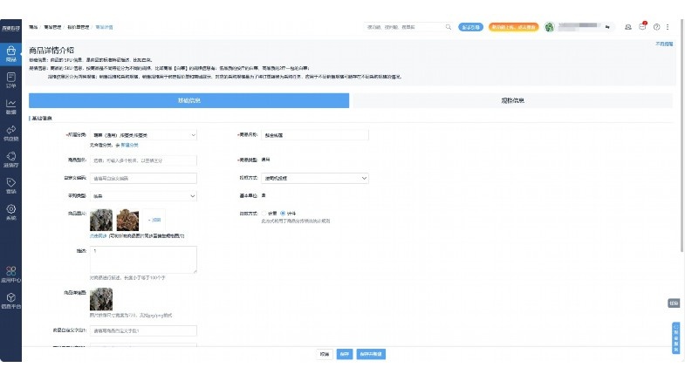Open the 供应链 supply chain sidebar icon
The width and height of the screenshot is (685, 381).
[11, 133]
